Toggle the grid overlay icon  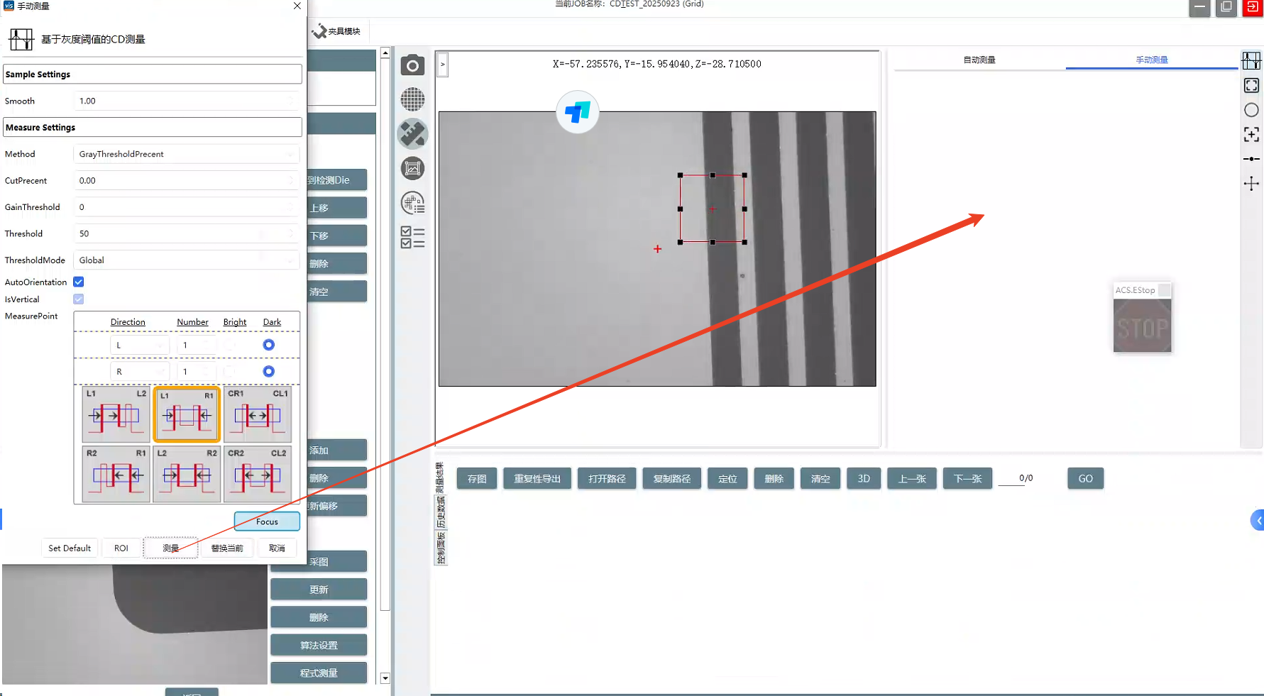coord(412,99)
